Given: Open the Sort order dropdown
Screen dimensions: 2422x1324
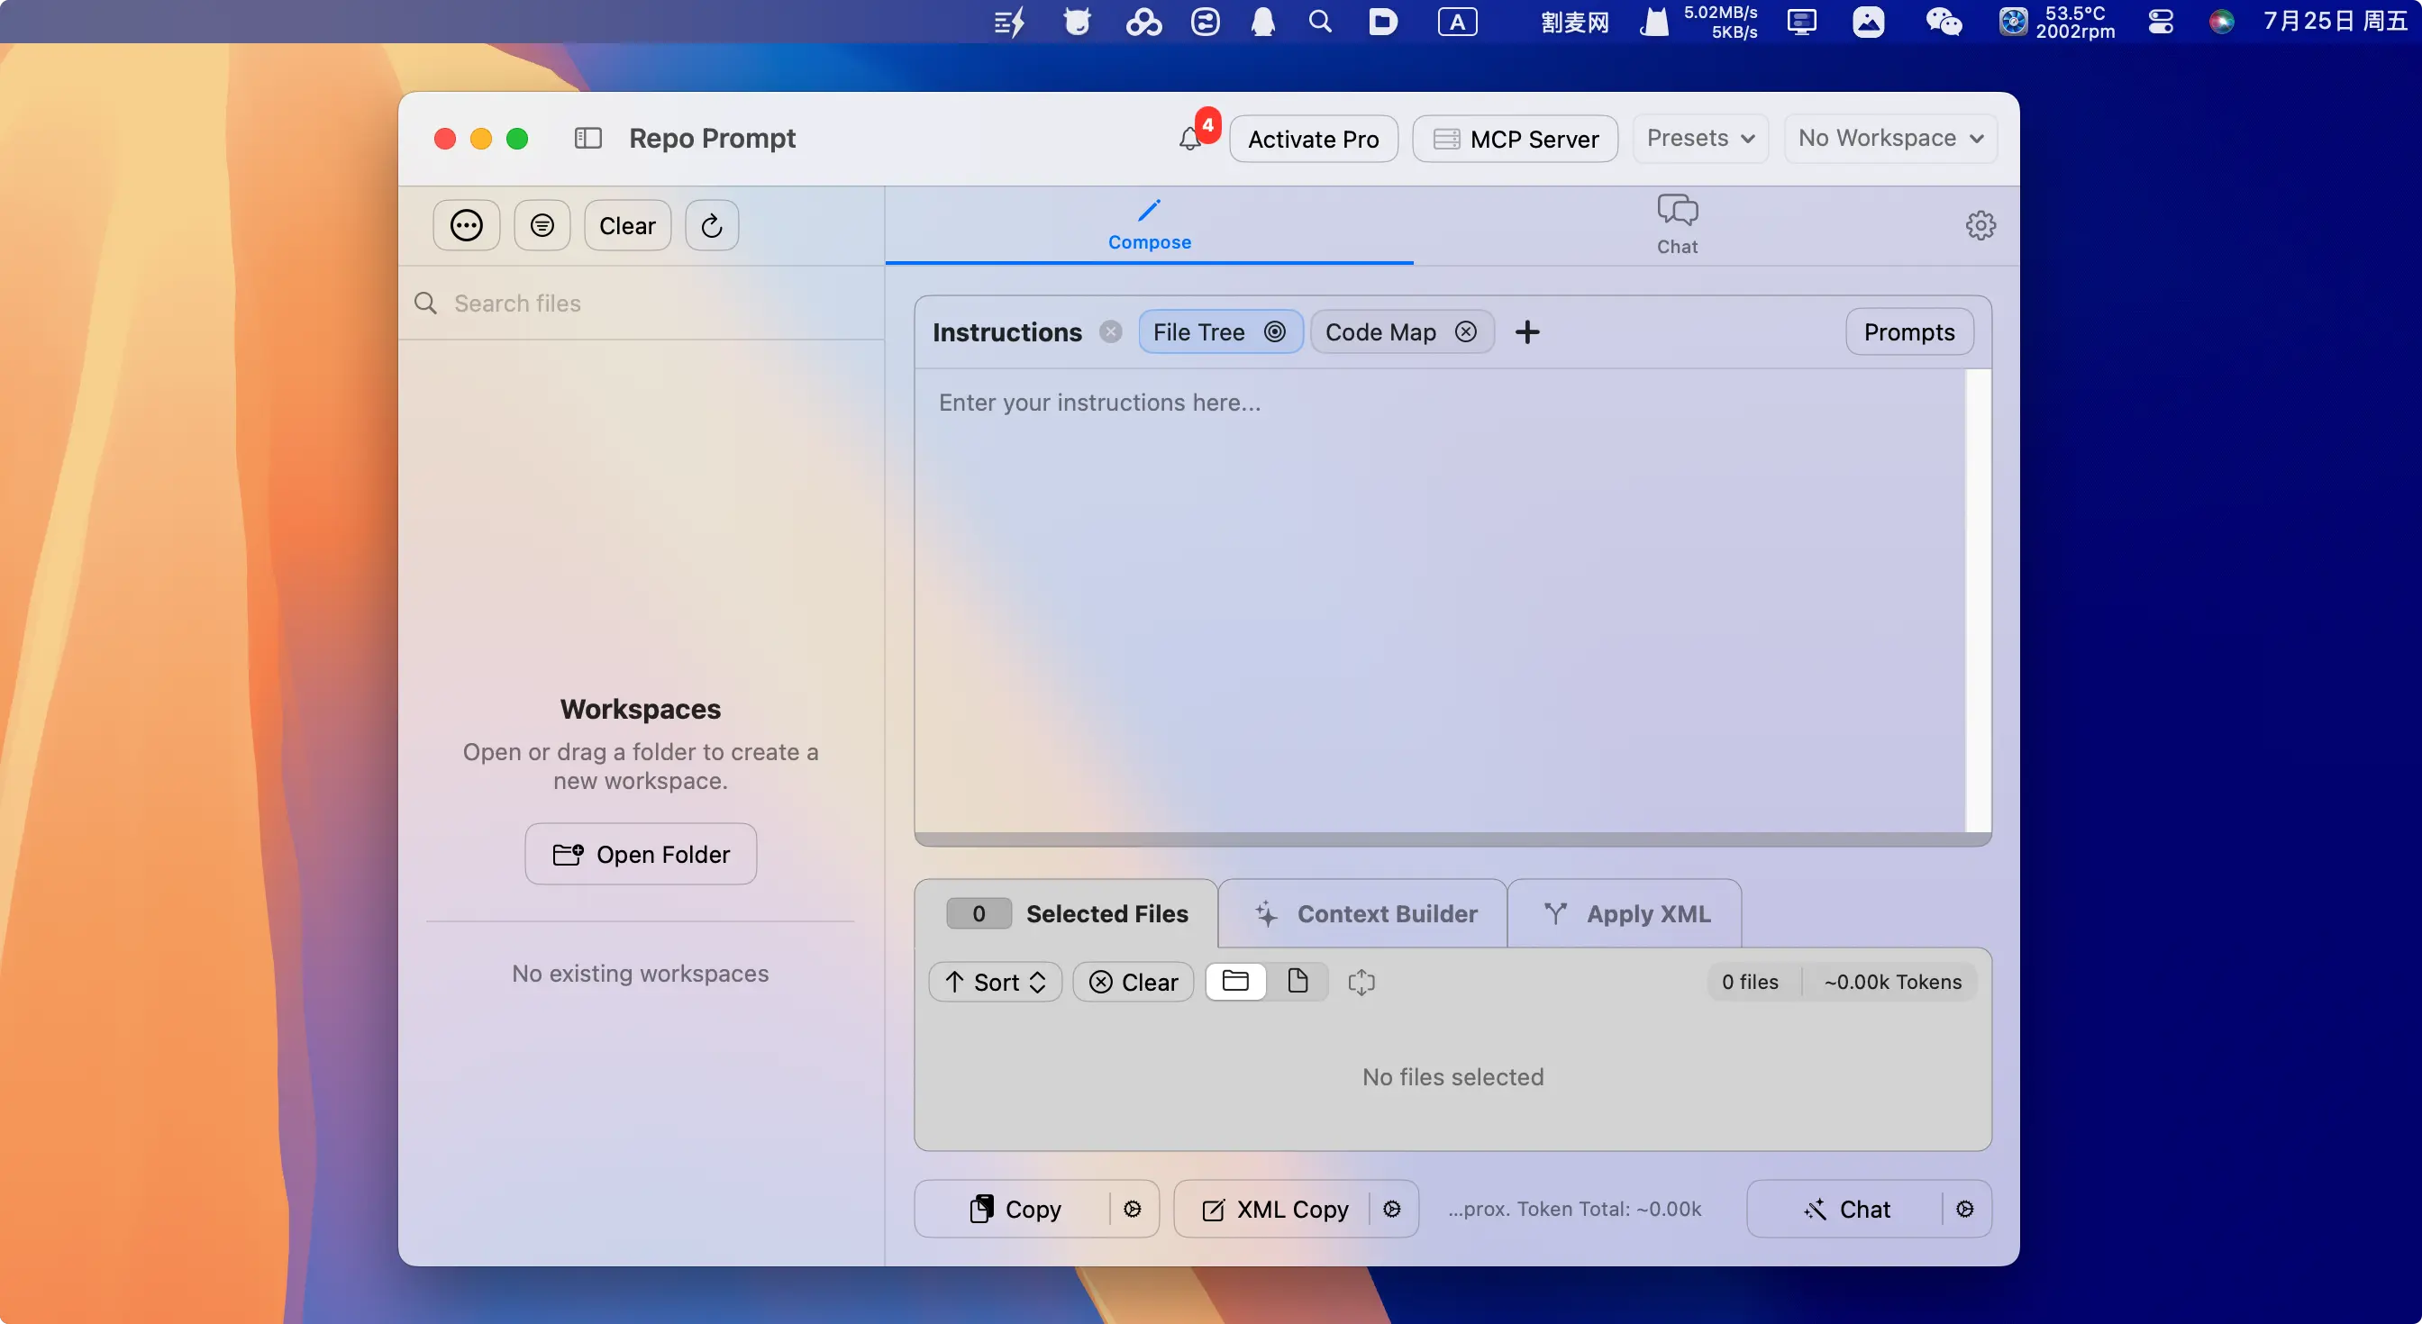Looking at the screenshot, I should (x=995, y=982).
